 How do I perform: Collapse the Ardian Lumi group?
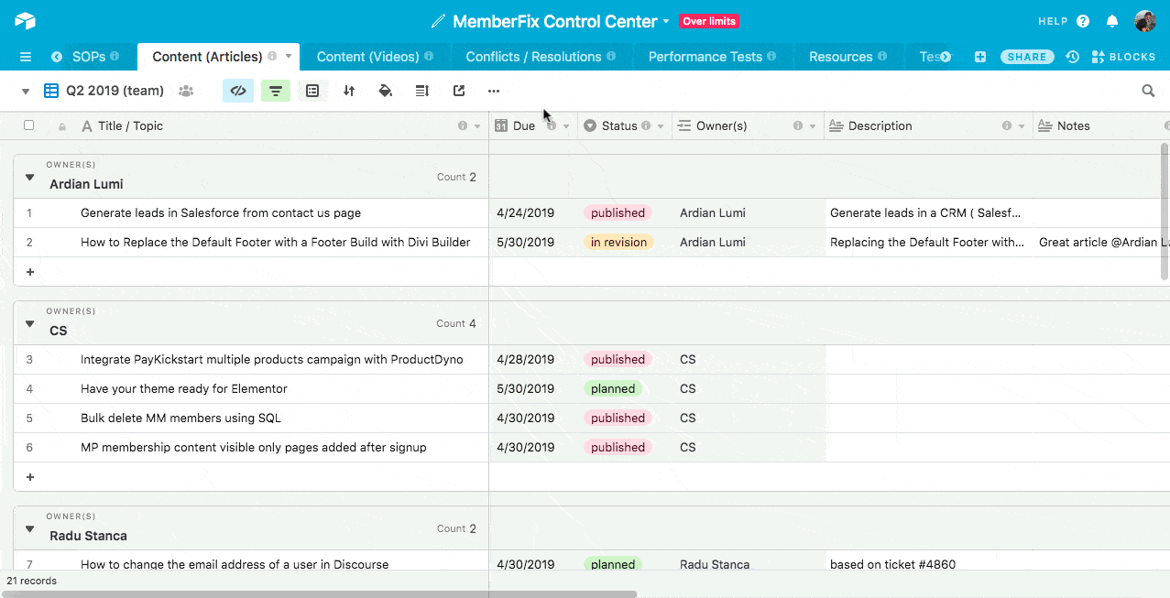tap(29, 177)
